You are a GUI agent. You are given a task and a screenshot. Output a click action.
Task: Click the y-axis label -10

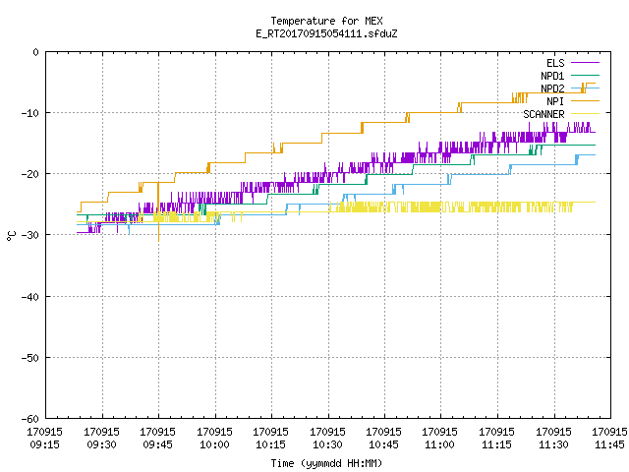tap(29, 113)
